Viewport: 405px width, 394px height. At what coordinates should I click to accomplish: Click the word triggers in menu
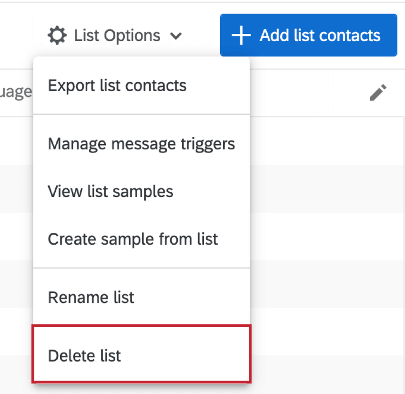click(208, 144)
